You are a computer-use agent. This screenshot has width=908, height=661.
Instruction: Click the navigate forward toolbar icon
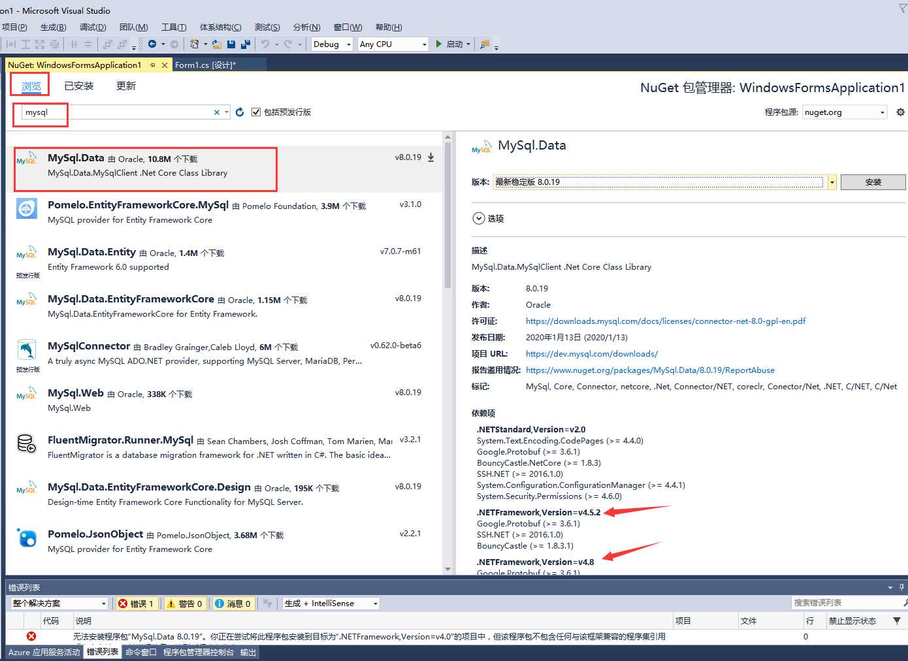coord(174,44)
